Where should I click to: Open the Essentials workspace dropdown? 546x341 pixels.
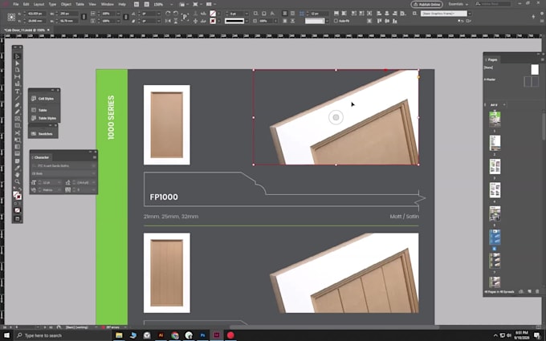pos(458,4)
